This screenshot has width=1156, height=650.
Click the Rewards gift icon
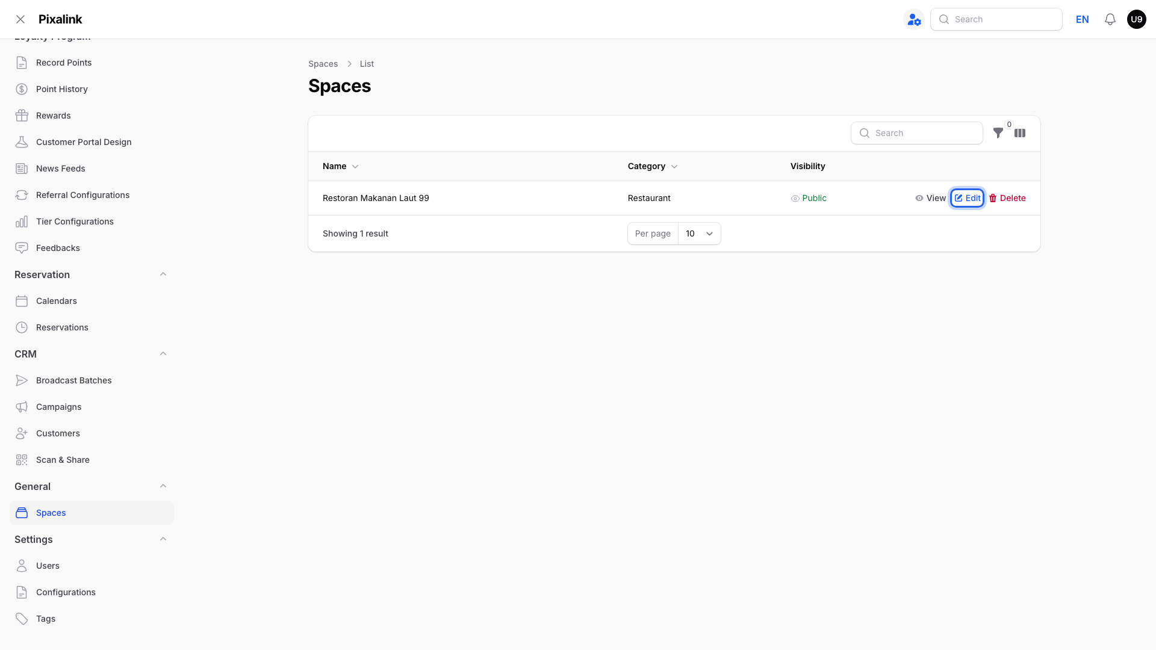click(22, 116)
